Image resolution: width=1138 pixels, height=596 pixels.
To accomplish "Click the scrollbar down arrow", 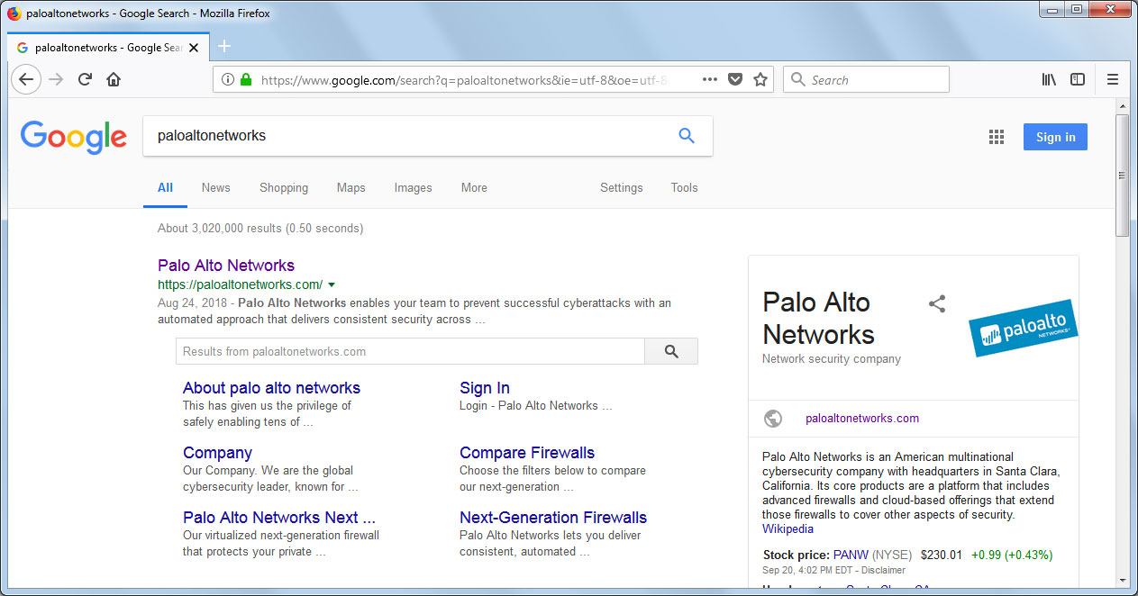I will [x=1122, y=580].
